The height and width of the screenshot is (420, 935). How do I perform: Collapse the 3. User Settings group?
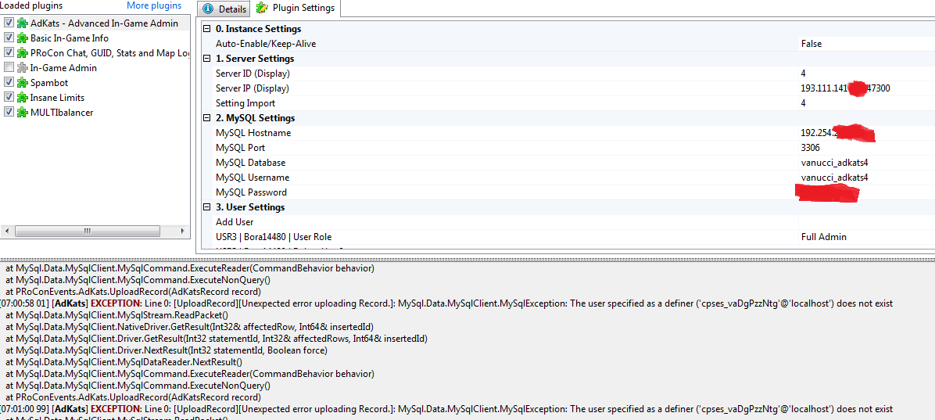[x=207, y=207]
